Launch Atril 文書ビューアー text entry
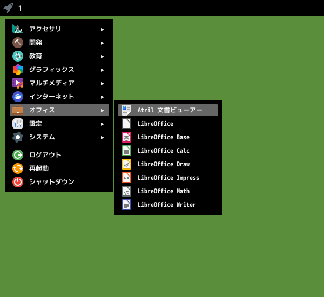 170,110
